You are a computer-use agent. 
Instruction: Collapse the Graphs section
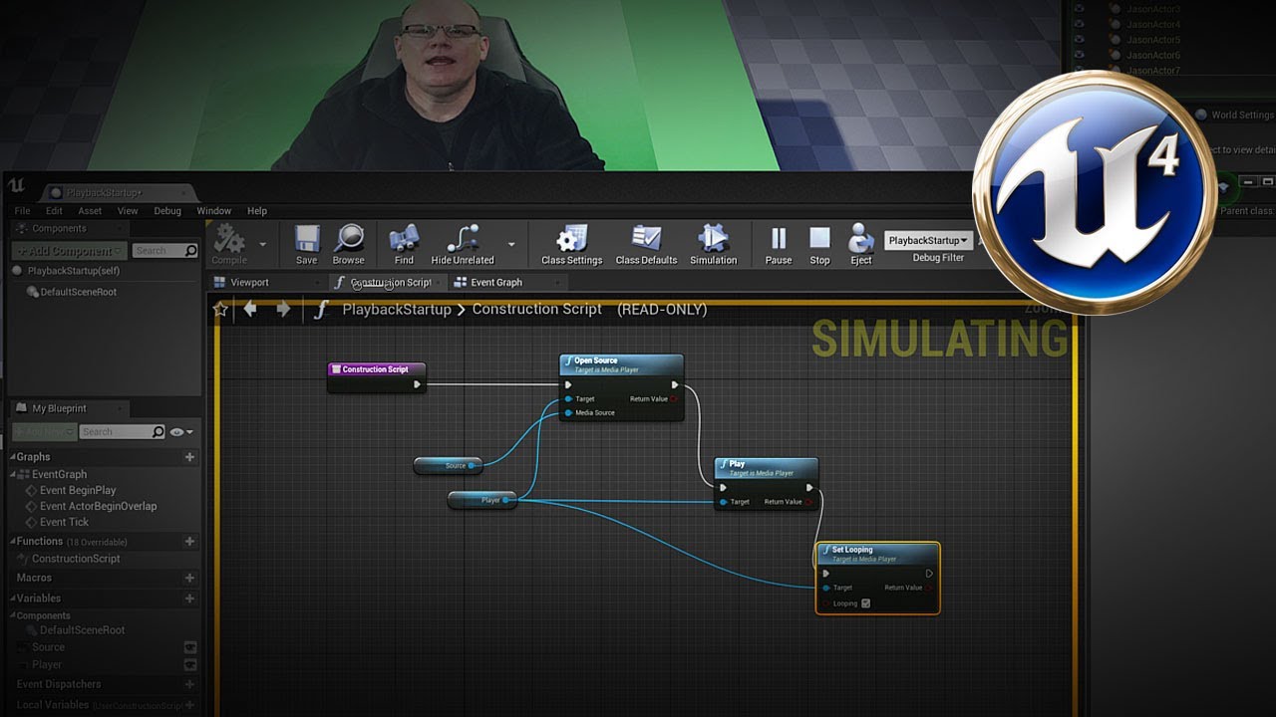point(13,457)
